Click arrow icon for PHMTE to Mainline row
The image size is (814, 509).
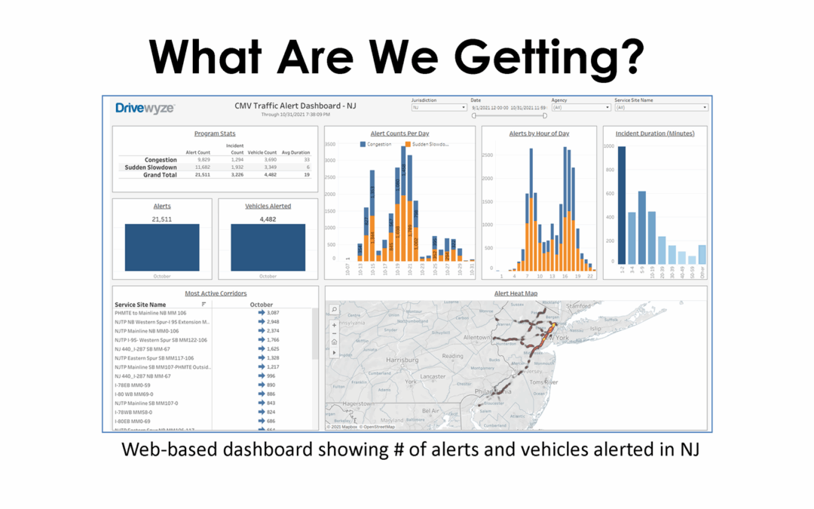[x=262, y=312]
